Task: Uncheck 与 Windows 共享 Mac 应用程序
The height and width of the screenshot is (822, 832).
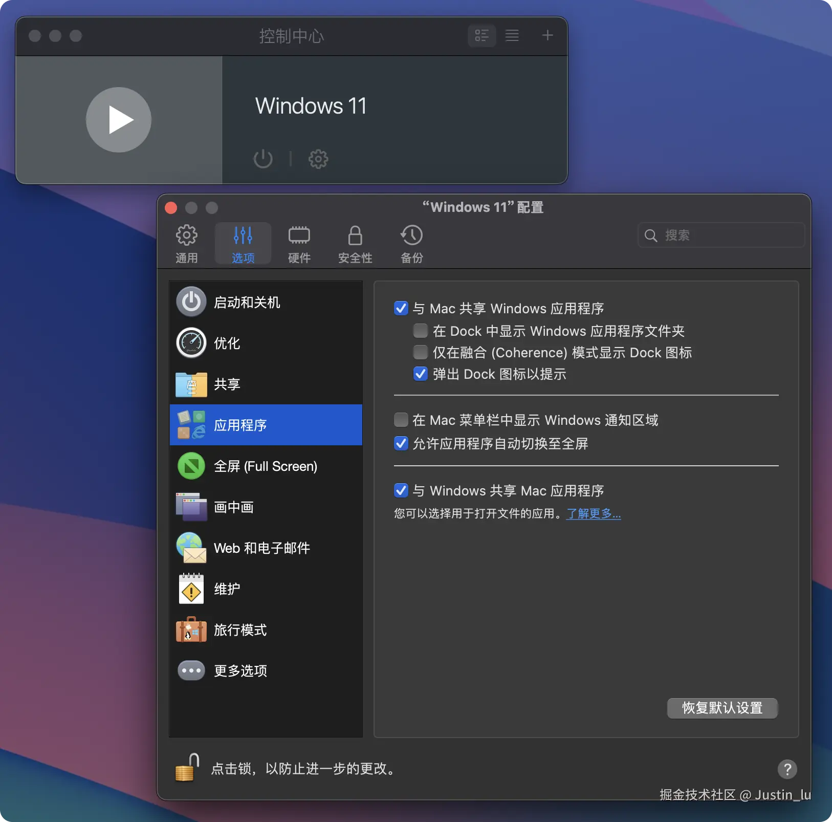Action: click(401, 490)
